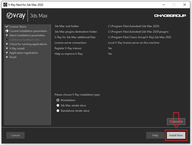Select the Select installation parameters step
Viewport: 192px width, 145px height.
point(27,35)
